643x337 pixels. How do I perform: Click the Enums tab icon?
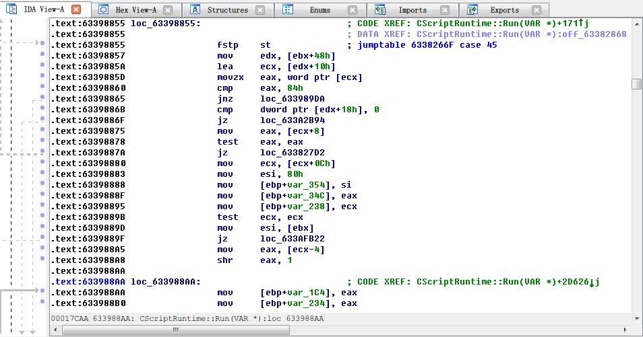pos(288,10)
